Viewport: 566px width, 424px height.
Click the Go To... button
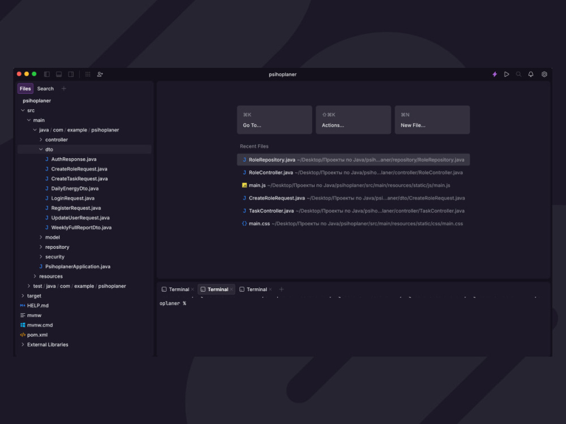click(275, 120)
